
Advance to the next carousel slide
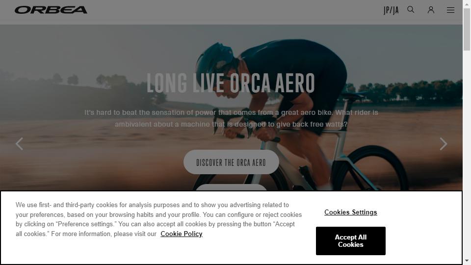[444, 144]
